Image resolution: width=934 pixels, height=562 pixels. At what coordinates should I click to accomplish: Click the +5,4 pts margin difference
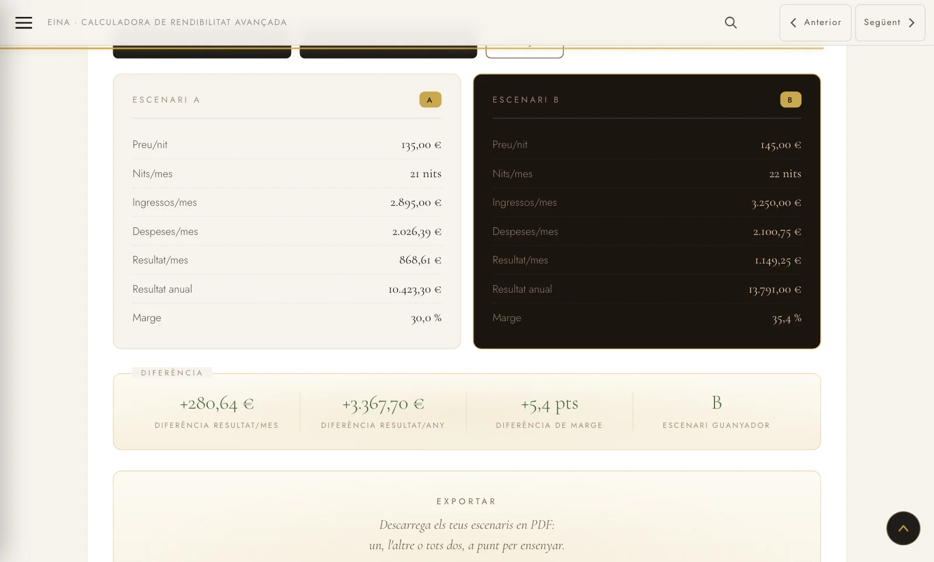pyautogui.click(x=549, y=403)
